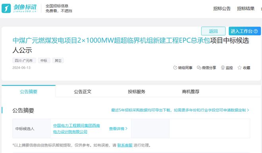Viewport: 262px width, 153px height.
Task: Open 招标结果 in top navigation
Action: (x=246, y=8)
